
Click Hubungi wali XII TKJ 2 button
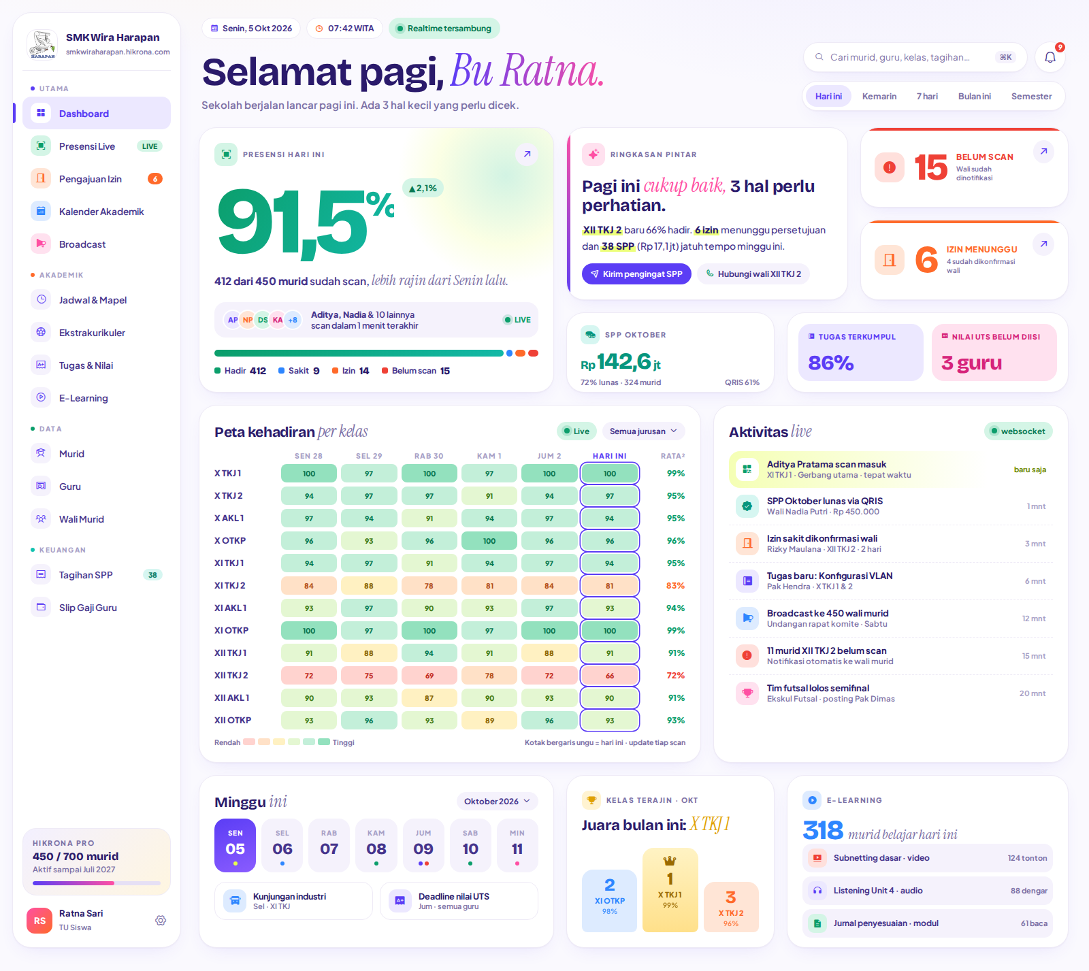pos(753,274)
